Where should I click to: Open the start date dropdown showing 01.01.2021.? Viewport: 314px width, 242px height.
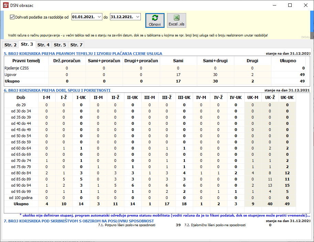[x=99, y=17]
